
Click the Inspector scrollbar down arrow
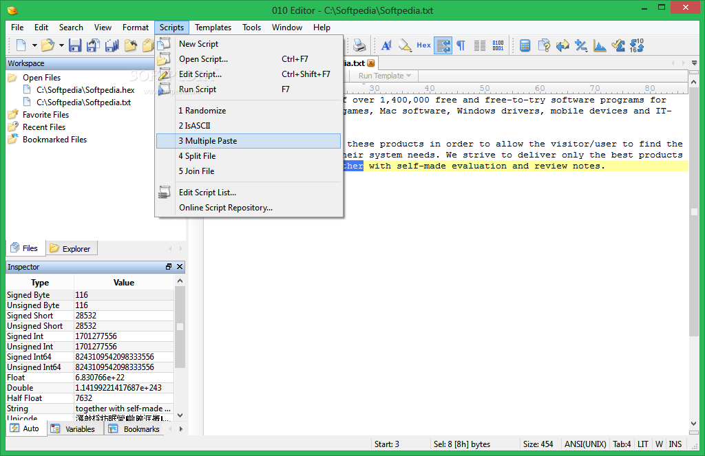[x=180, y=415]
